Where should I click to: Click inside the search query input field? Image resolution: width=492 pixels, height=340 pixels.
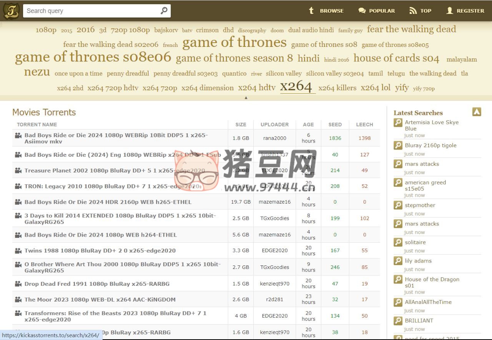pos(88,10)
